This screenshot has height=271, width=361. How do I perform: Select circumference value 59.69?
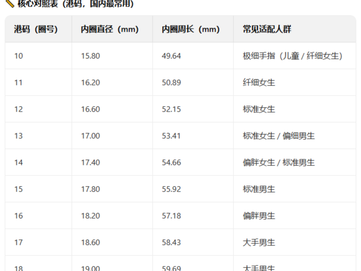pyautogui.click(x=171, y=268)
